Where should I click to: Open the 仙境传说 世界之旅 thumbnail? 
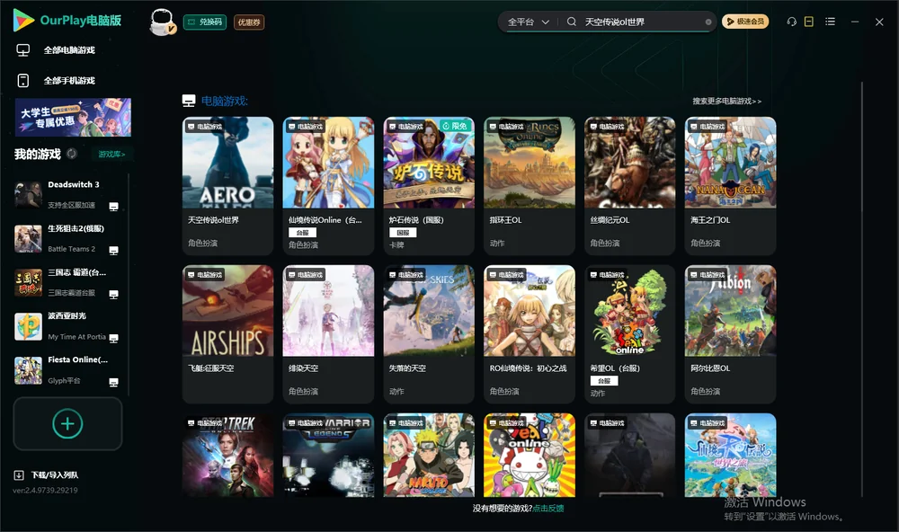point(730,456)
